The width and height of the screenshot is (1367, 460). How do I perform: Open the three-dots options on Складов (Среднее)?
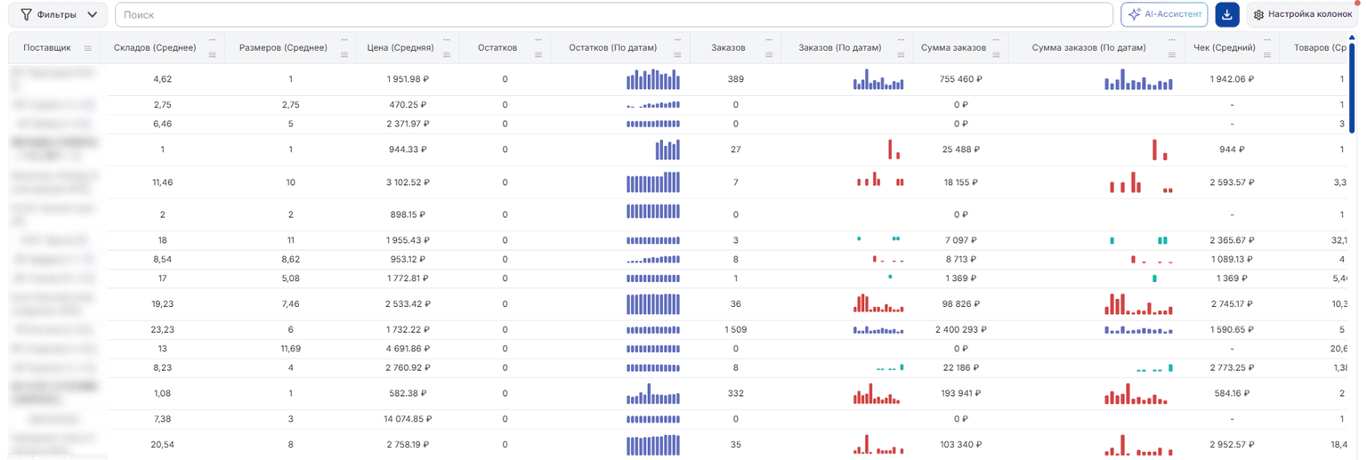point(212,40)
